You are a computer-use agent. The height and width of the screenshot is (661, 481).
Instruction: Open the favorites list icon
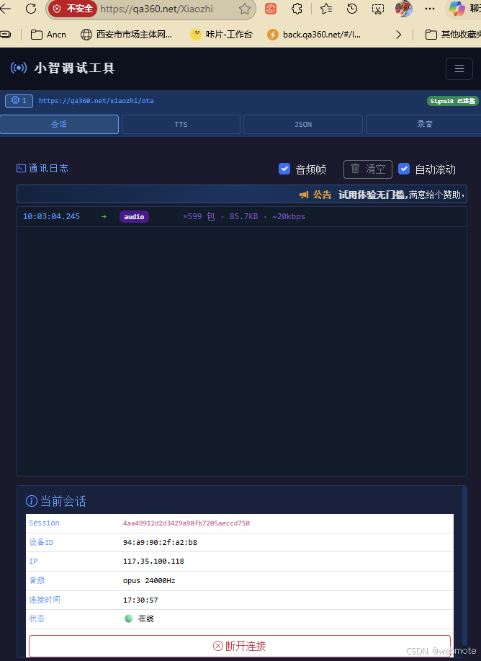click(326, 9)
